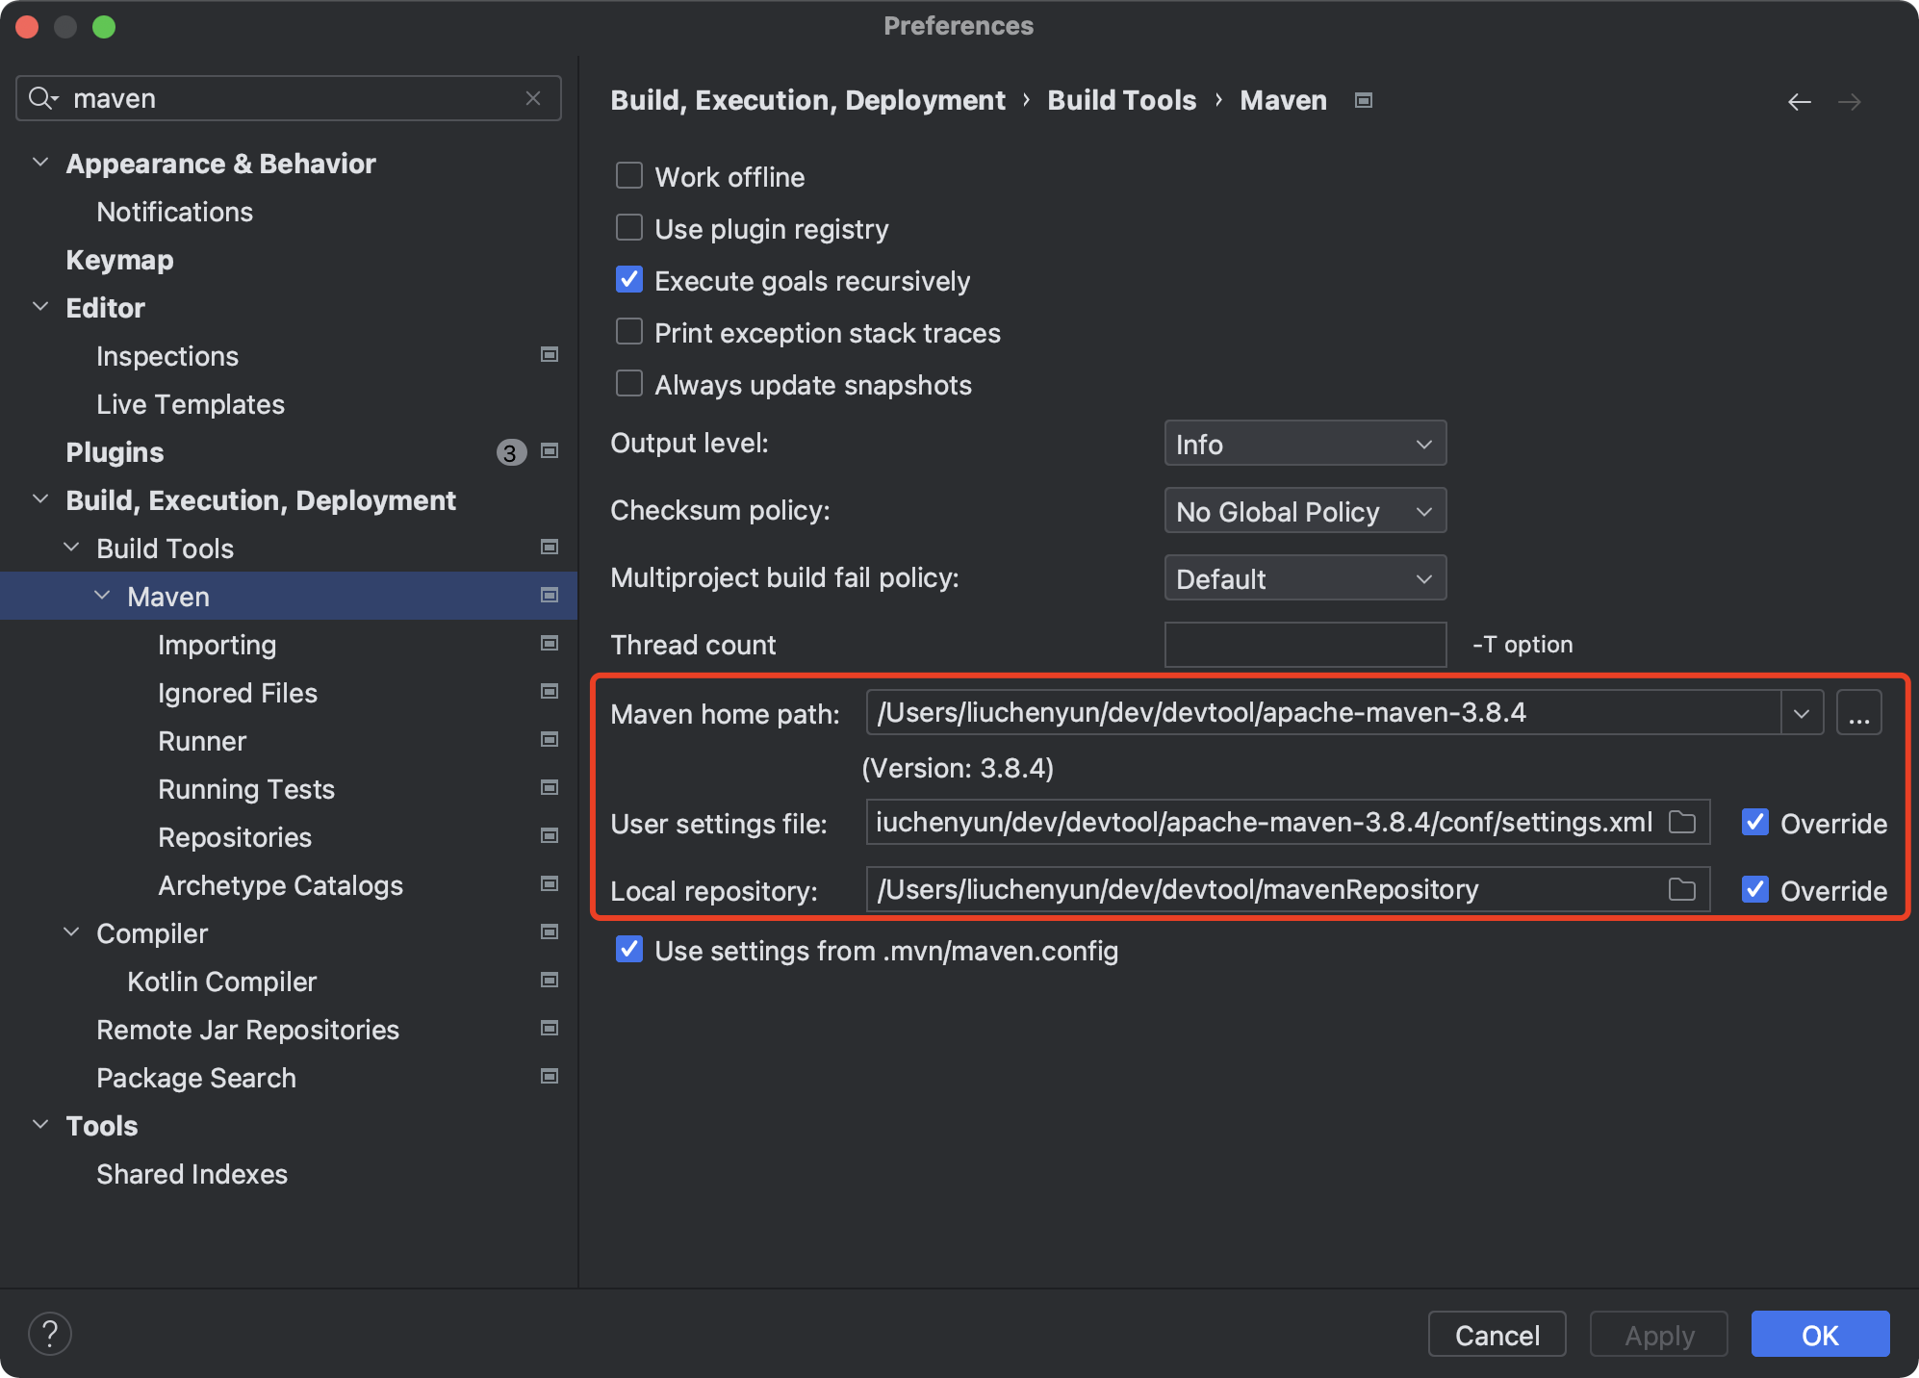Click the Cancel button
Image resolution: width=1919 pixels, height=1378 pixels.
1497,1335
